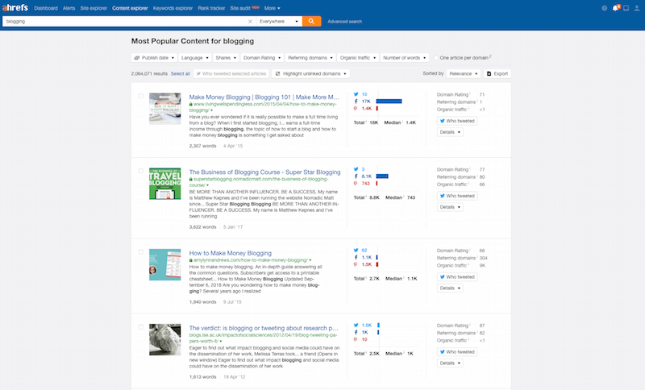
Task: Click the ahrefs logo
Action: [x=15, y=7]
